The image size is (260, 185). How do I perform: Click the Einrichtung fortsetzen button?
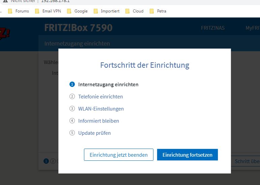pos(187,155)
